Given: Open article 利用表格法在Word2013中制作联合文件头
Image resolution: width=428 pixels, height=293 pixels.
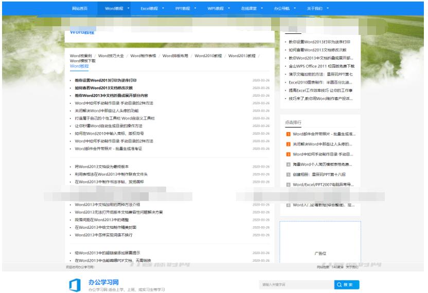Looking at the screenshot, I should [111, 174].
